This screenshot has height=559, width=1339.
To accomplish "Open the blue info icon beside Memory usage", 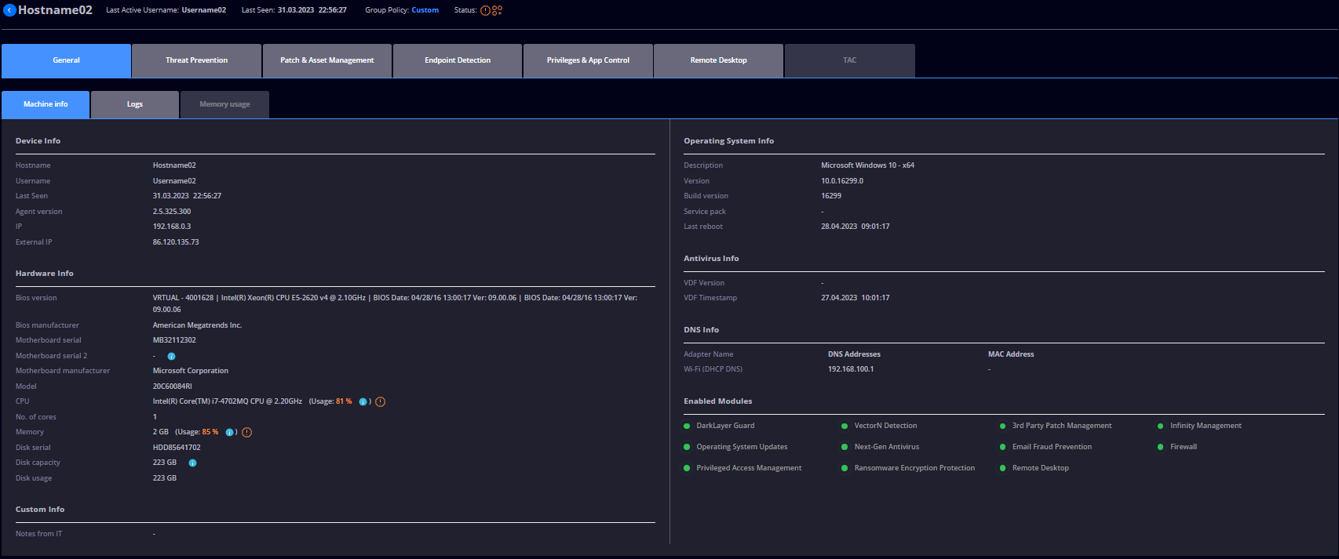I will pyautogui.click(x=229, y=432).
